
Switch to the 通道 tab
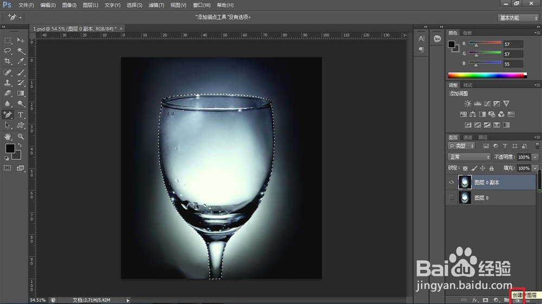(x=467, y=137)
